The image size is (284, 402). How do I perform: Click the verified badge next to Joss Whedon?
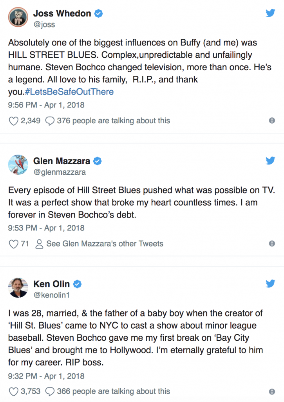pyautogui.click(x=98, y=13)
